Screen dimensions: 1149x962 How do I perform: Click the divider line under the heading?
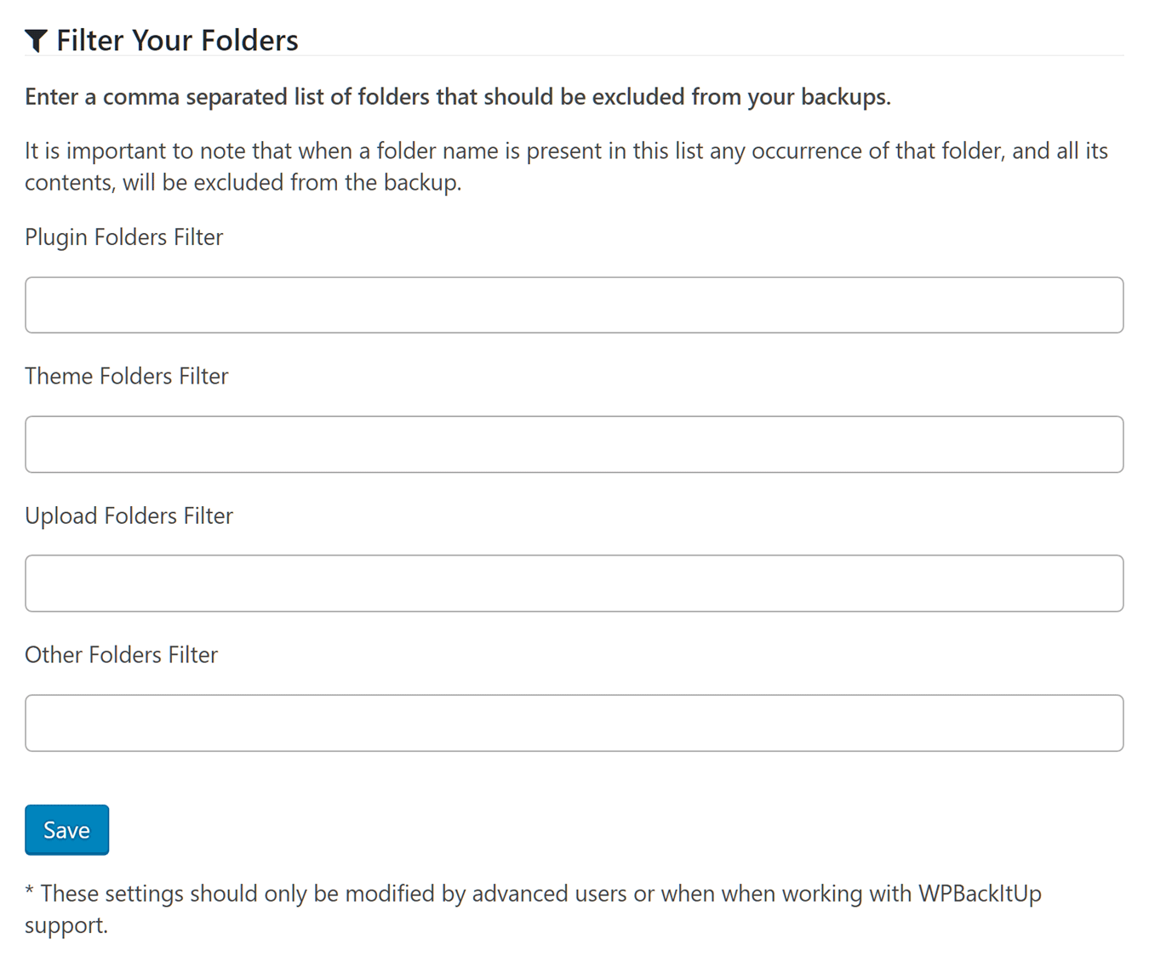[574, 56]
